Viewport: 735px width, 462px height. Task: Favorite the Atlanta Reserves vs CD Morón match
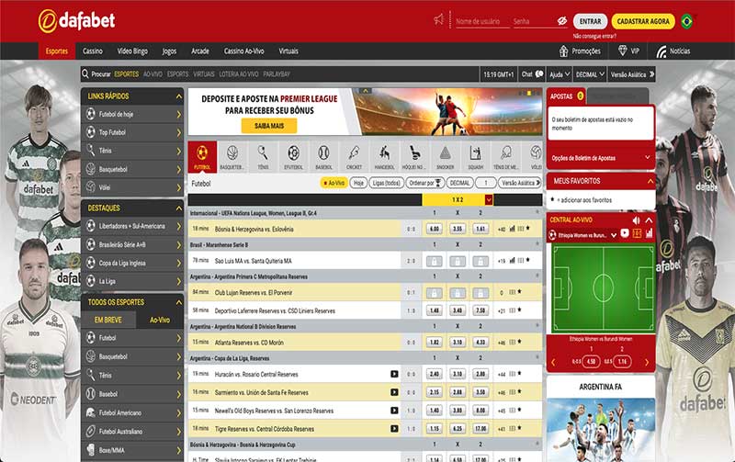point(520,342)
